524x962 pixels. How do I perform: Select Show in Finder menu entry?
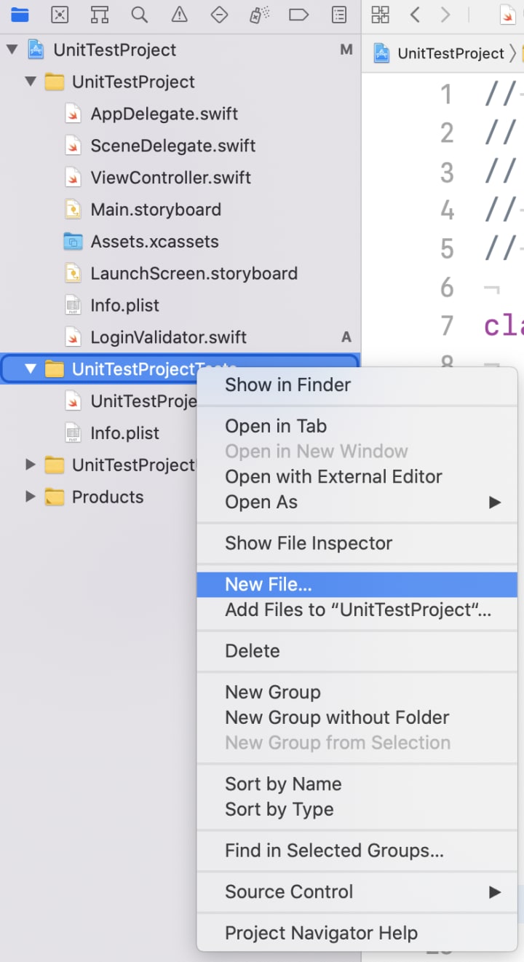287,385
